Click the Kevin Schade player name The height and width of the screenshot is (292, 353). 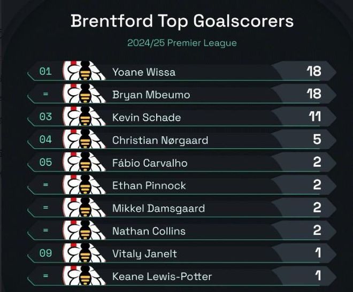pos(147,117)
